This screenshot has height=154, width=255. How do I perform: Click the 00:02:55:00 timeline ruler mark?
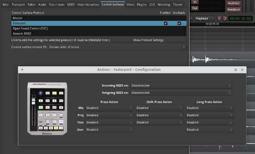(x=212, y=24)
